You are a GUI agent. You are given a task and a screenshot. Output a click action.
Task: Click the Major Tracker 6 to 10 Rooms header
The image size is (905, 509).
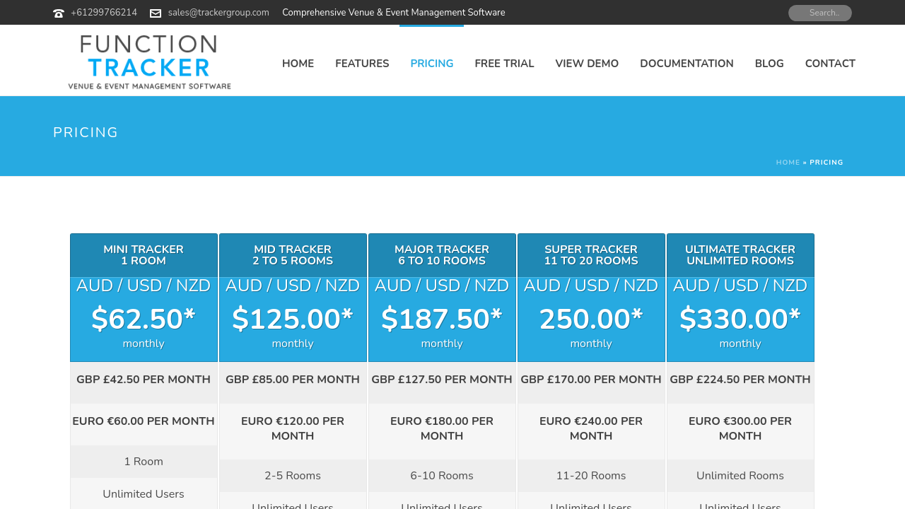pyautogui.click(x=442, y=255)
